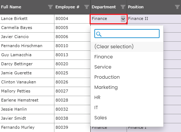Viewport: 181px width, 132px height.
Task: Select Sales from the dropdown list
Action: (x=127, y=118)
